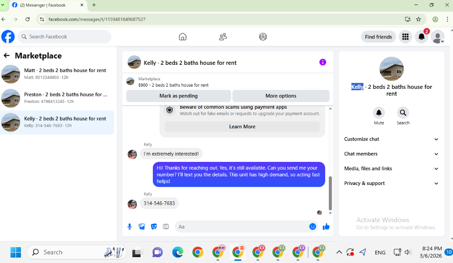The width and height of the screenshot is (453, 263).
Task: Click Learn More about scams
Action: [x=242, y=127]
